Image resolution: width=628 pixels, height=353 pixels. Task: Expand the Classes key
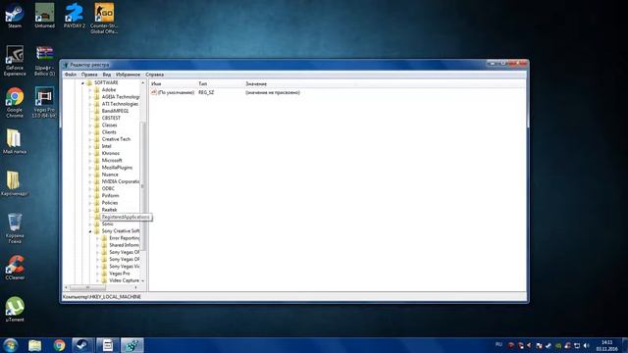89,126
